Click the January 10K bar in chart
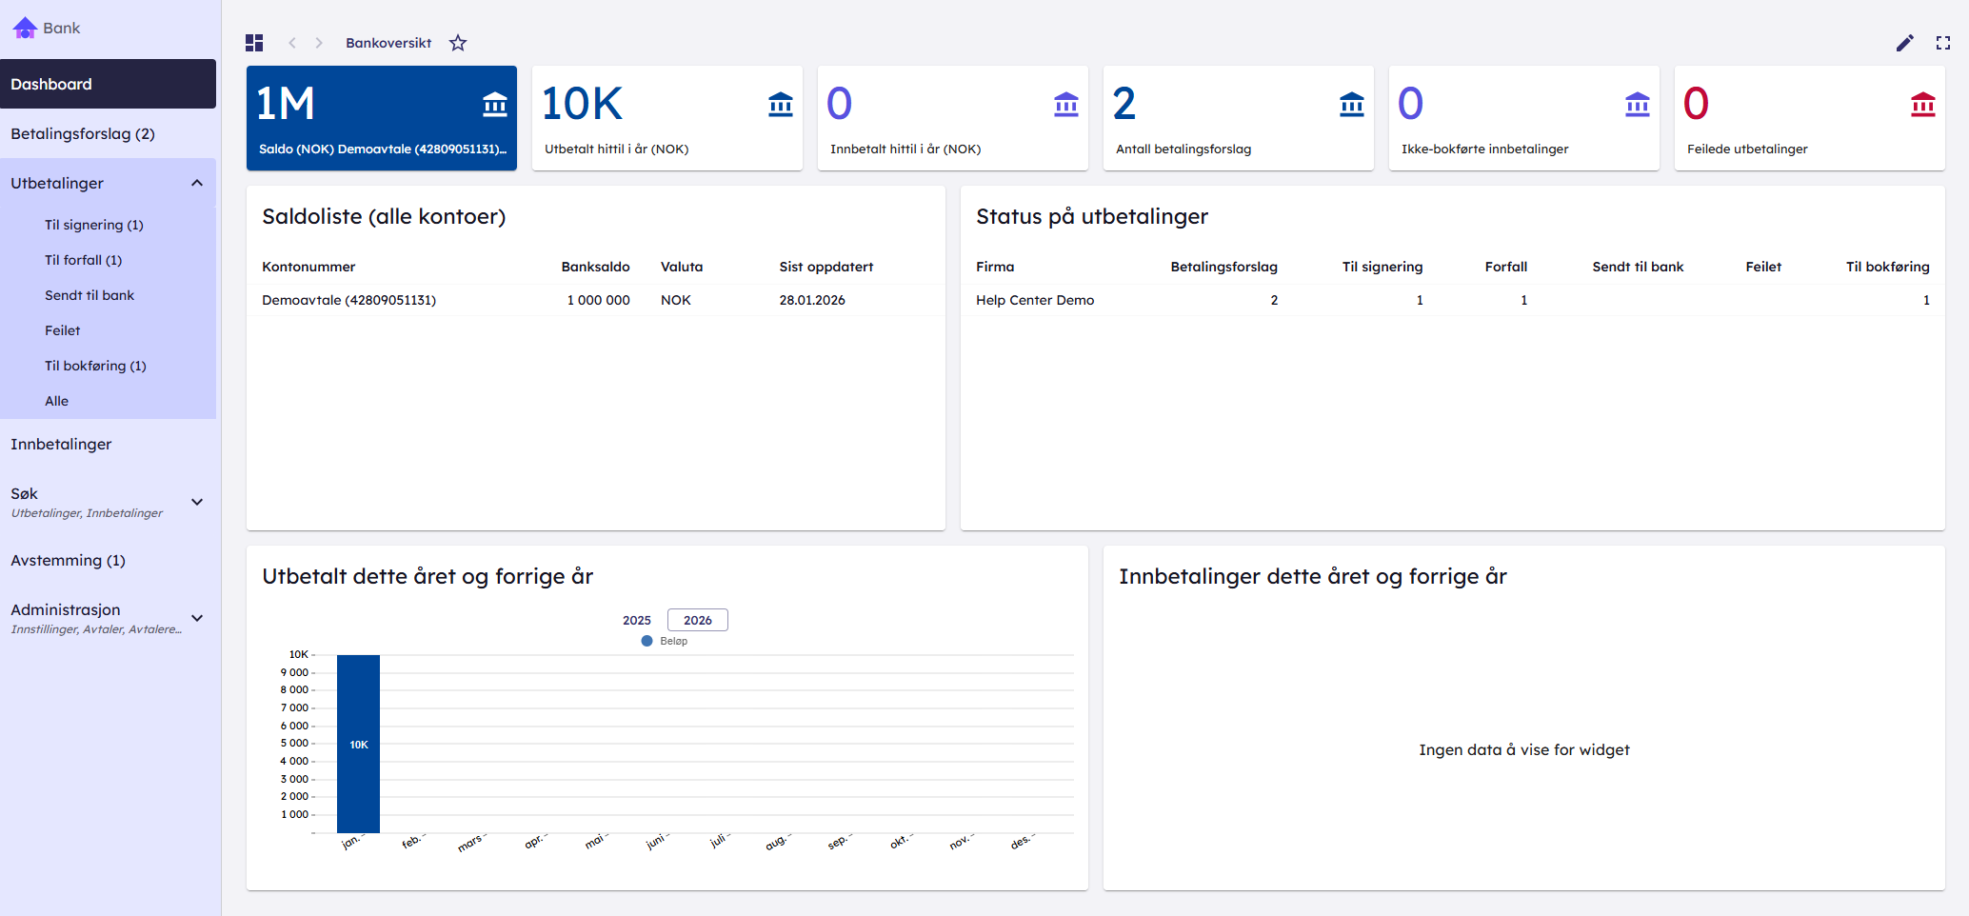Viewport: 1969px width, 916px height. click(x=358, y=744)
